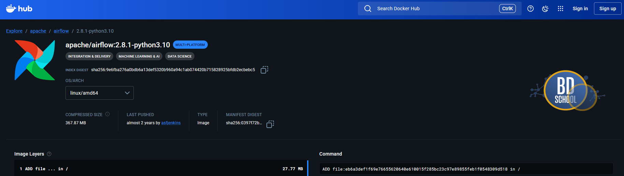624x176 pixels.
Task: Click the manifest digest sha256:0397f72b text
Action: coord(244,123)
